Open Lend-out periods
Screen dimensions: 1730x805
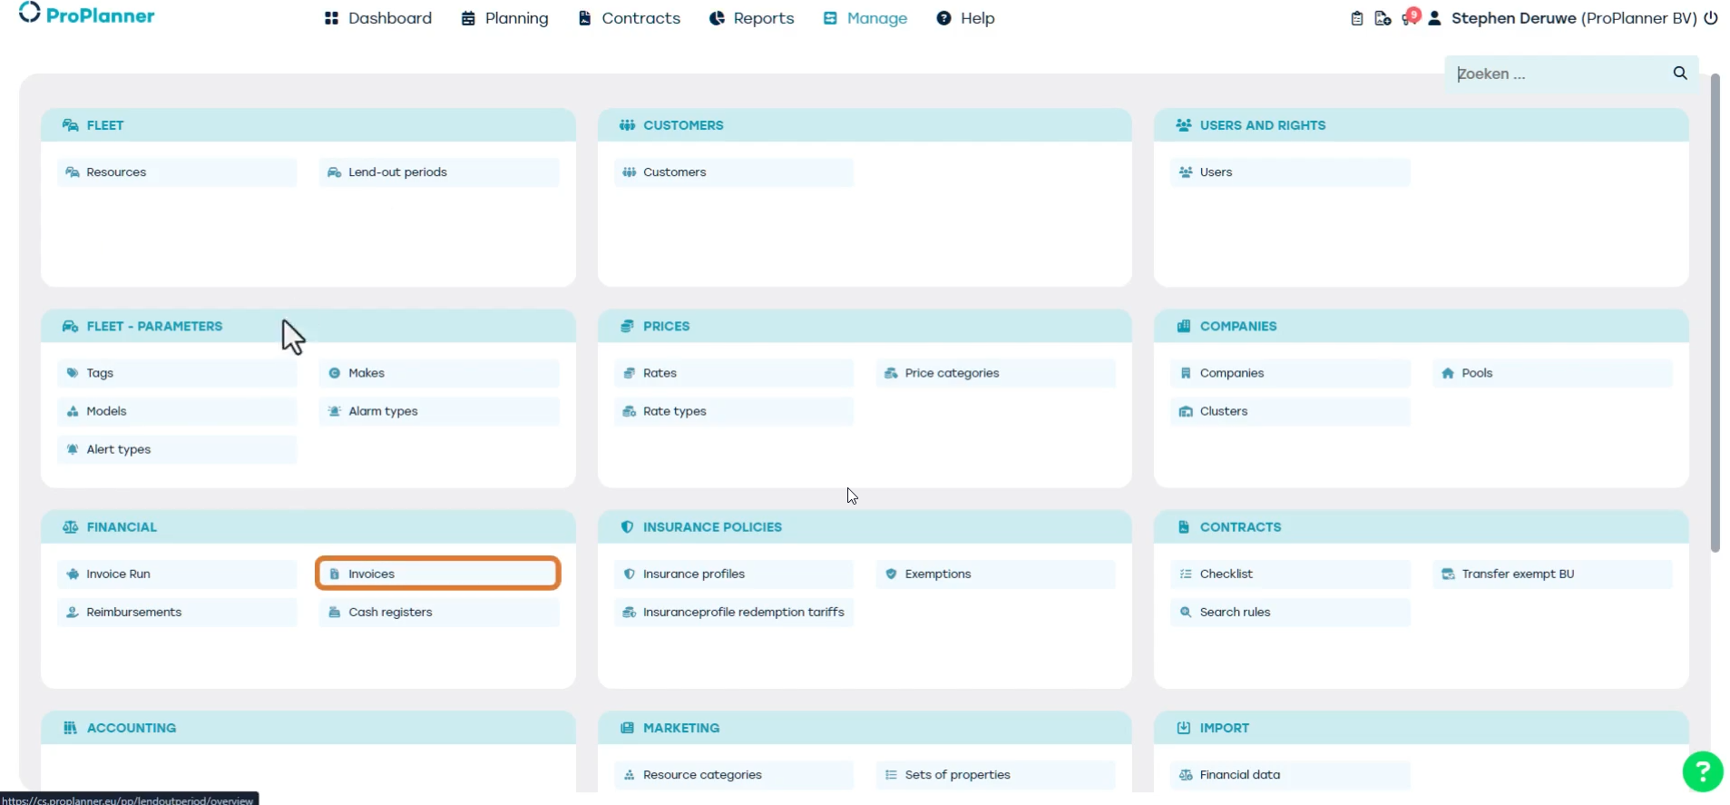click(439, 172)
